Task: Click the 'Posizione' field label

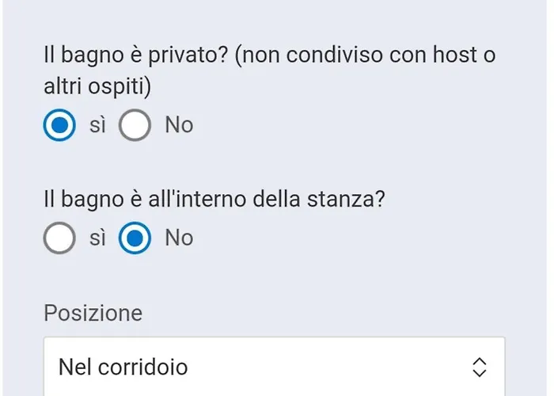Action: tap(93, 313)
